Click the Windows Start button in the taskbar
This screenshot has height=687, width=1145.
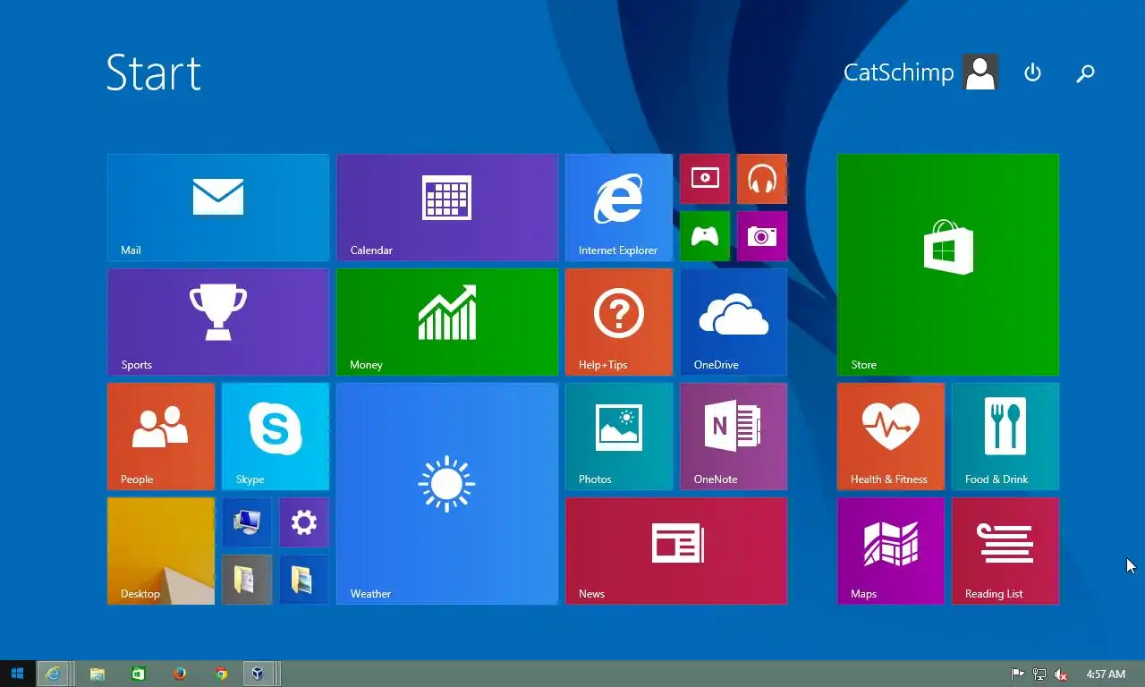coord(17,674)
